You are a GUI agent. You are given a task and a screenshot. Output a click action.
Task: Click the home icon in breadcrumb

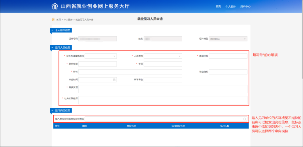tap(53, 19)
